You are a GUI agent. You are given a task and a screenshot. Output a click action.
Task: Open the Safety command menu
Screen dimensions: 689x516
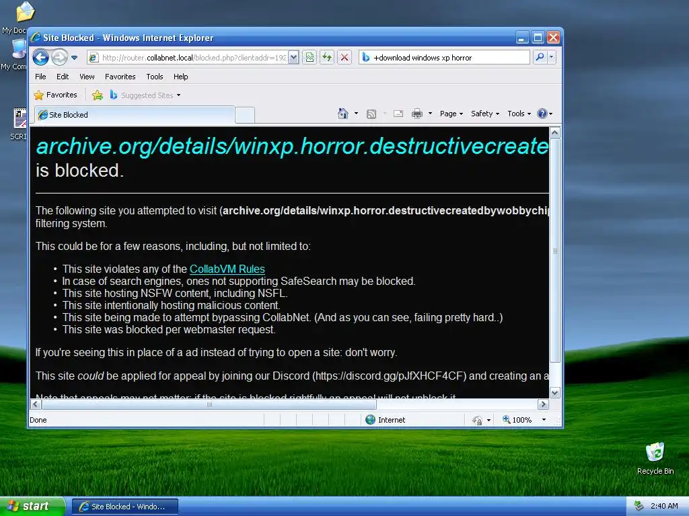485,114
